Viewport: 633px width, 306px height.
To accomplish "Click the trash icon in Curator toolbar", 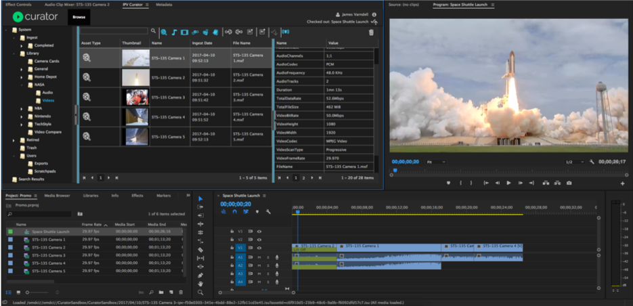I will pos(371,32).
